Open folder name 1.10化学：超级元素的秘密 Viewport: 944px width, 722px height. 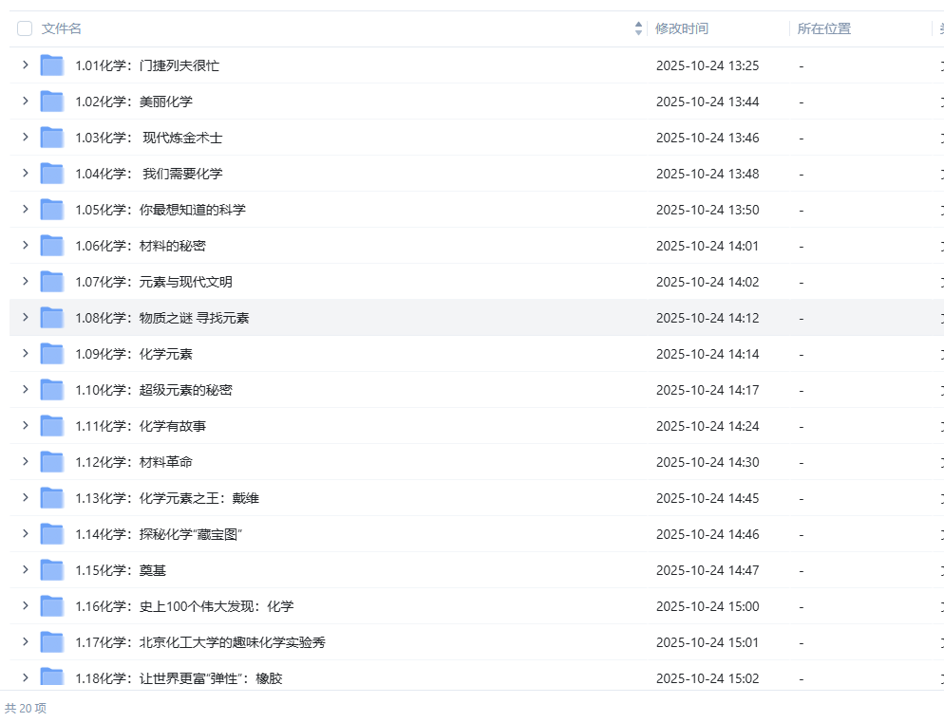pos(154,391)
